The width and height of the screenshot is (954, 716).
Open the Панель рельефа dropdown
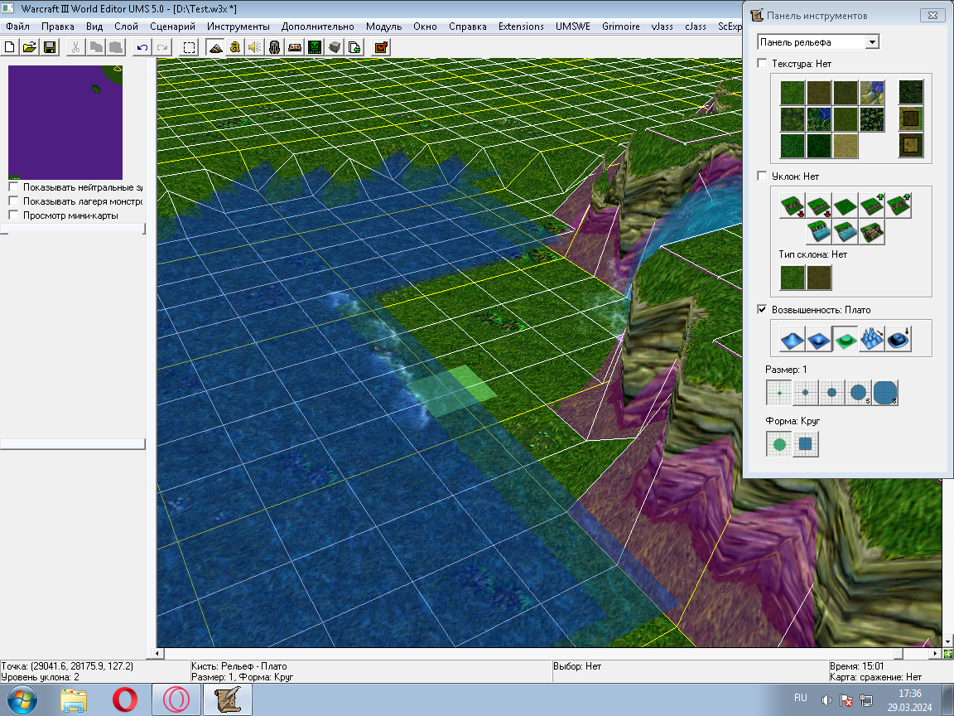point(873,42)
